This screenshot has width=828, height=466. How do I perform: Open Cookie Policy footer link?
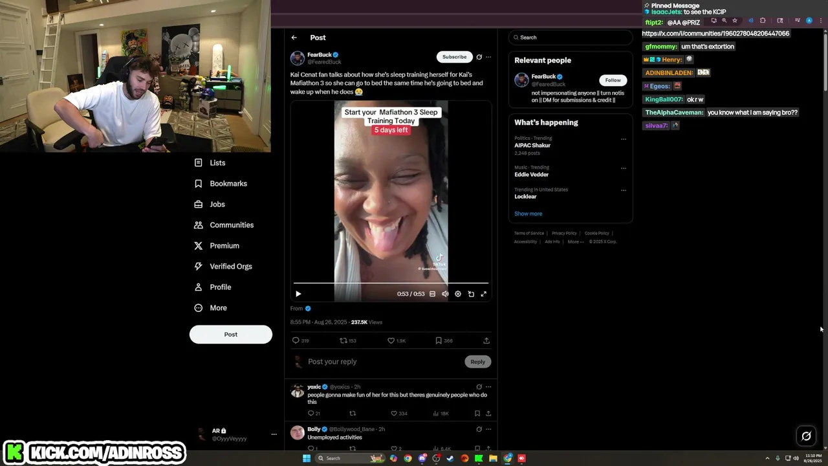[x=597, y=233]
